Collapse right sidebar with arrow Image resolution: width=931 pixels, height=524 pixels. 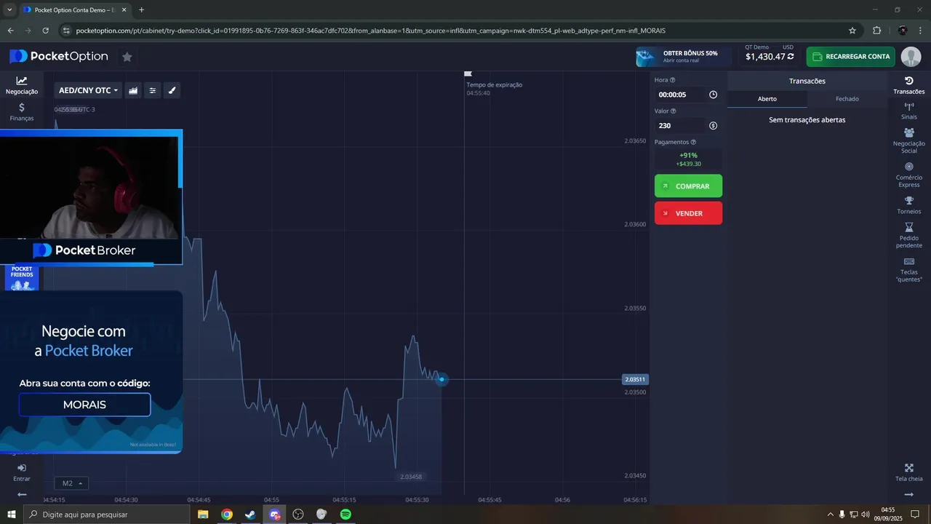(909, 495)
